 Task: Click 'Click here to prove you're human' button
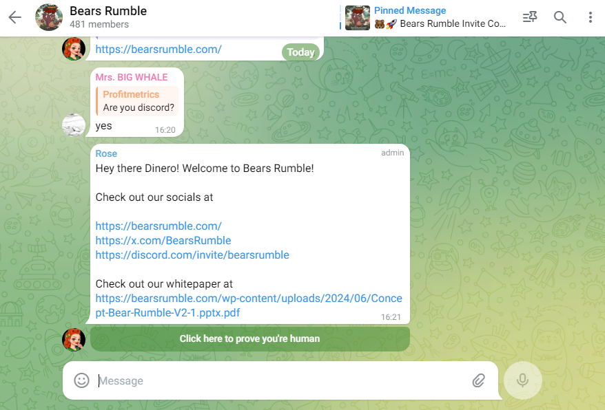pyautogui.click(x=250, y=338)
